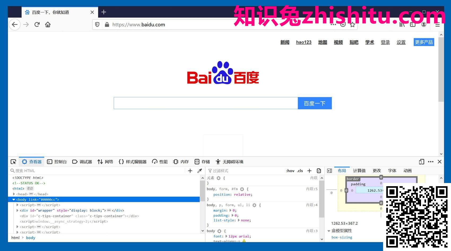This screenshot has height=251, width=451.
Task: Toggle the :hov pseudo-class panel
Action: coord(290,171)
